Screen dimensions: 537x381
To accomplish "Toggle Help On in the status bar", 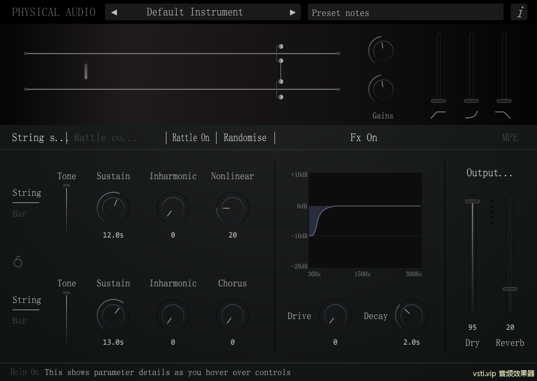I will [24, 372].
